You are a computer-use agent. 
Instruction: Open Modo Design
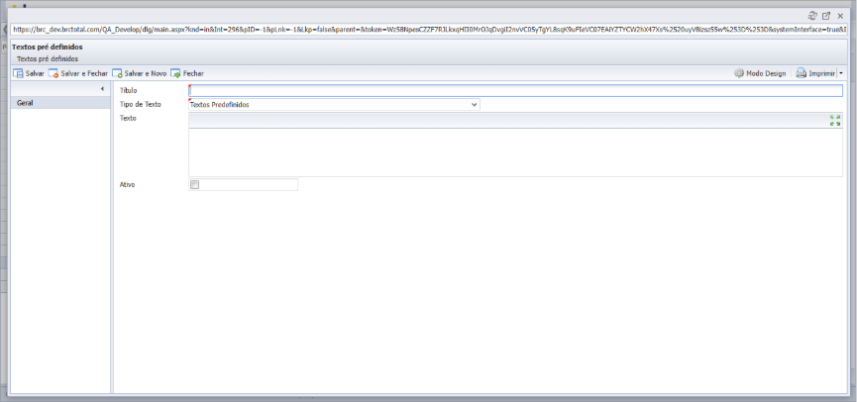760,73
